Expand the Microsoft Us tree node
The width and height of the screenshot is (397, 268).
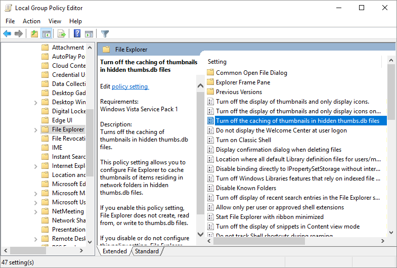click(x=36, y=203)
